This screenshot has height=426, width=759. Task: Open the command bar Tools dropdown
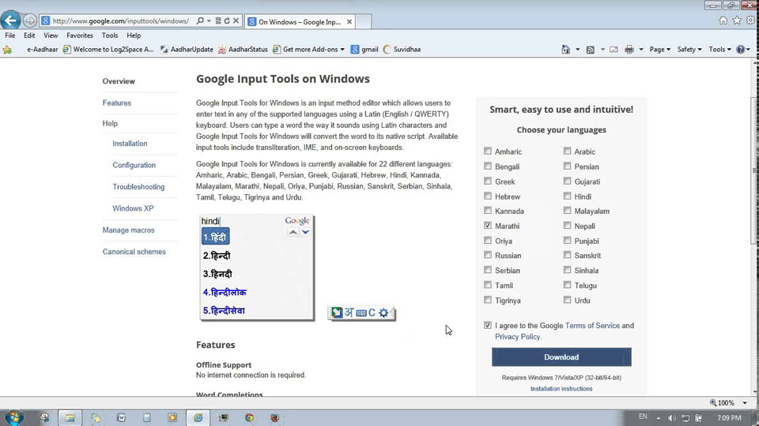[719, 49]
